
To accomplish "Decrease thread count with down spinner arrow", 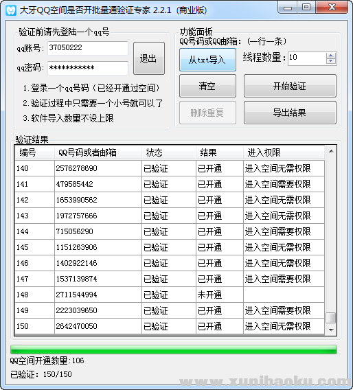I will (331, 61).
